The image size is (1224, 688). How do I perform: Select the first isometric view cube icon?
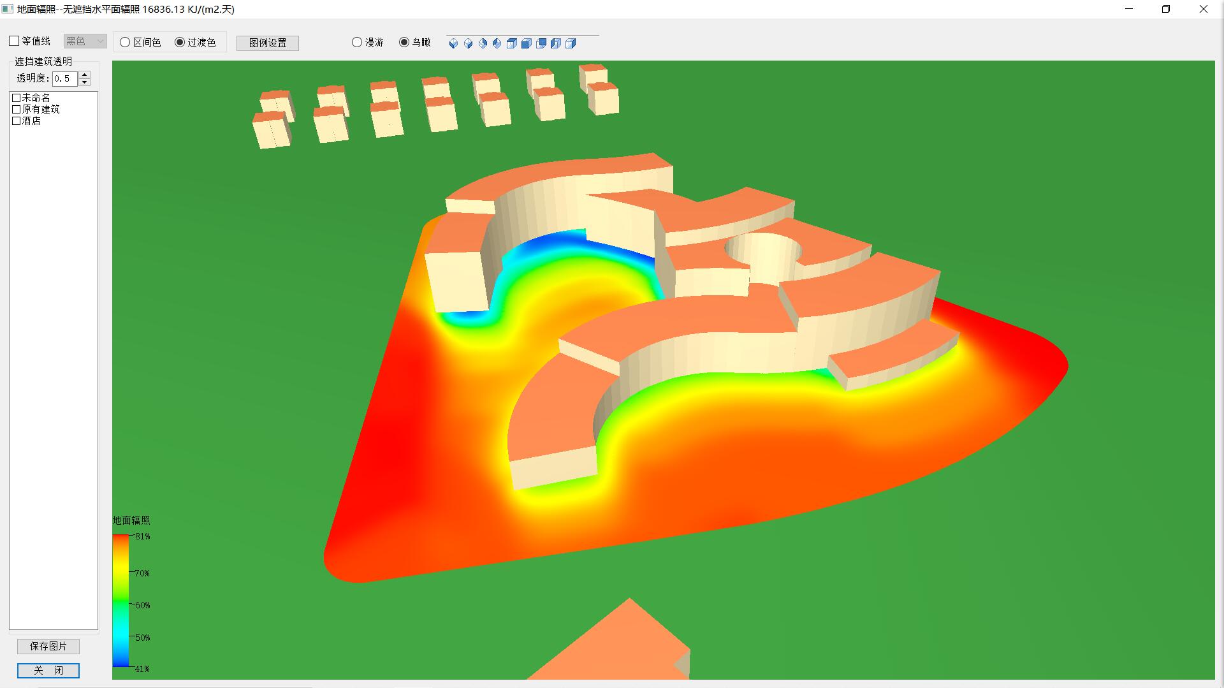click(x=453, y=43)
